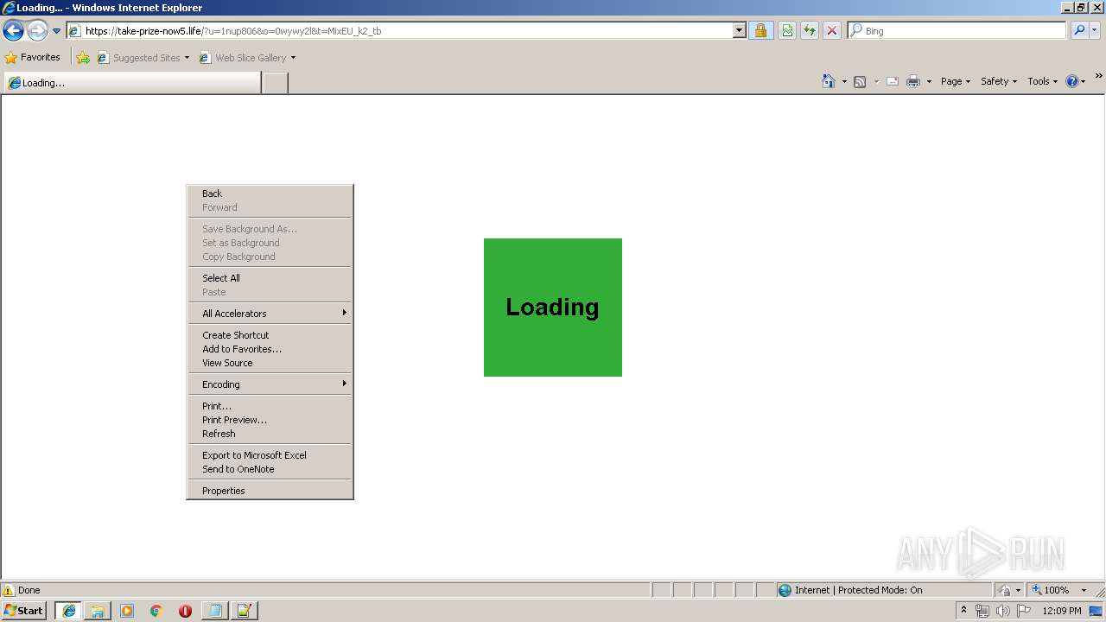Select the Loading... browser tab

point(132,83)
